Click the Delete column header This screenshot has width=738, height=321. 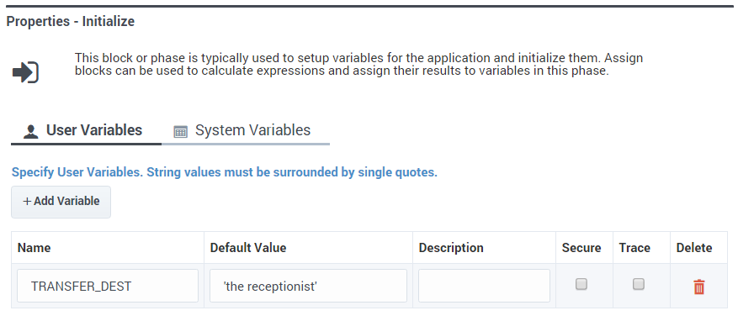pos(694,248)
